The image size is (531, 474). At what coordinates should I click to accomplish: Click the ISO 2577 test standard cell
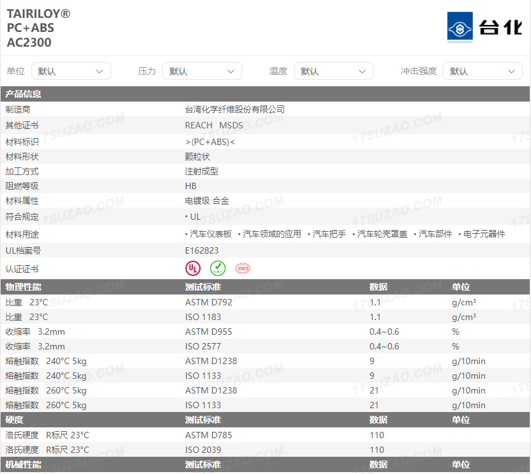tap(203, 346)
